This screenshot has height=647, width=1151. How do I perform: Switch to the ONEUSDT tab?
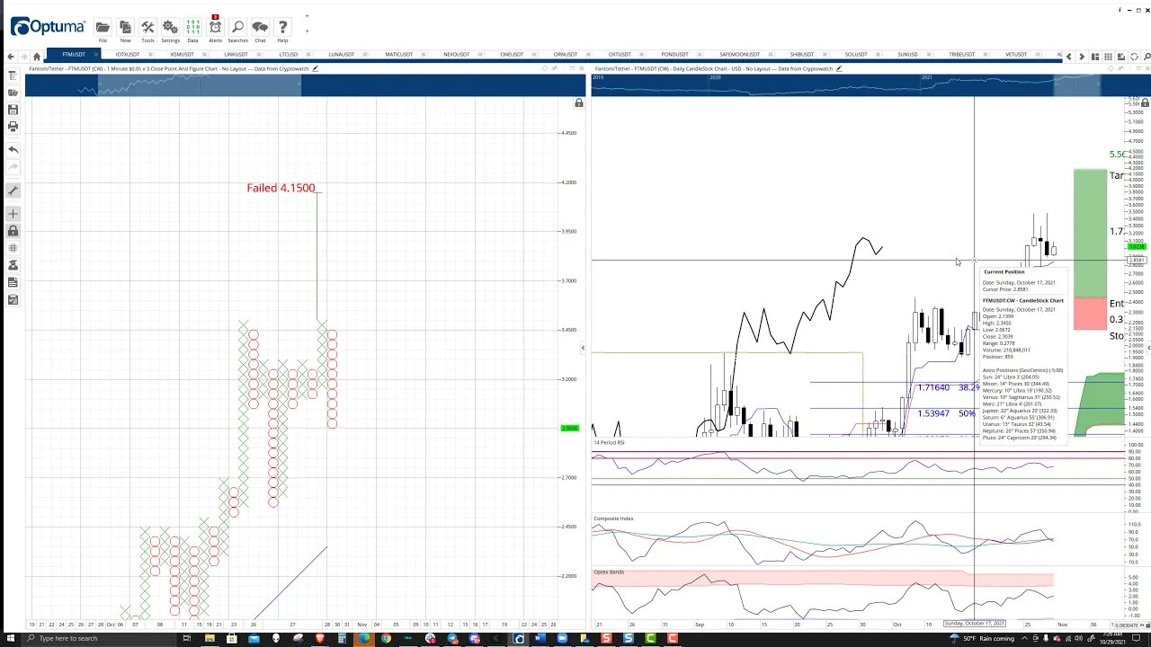512,55
